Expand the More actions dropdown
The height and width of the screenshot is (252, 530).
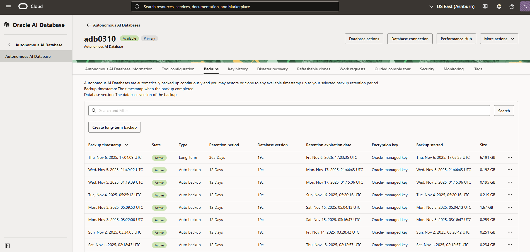[499, 39]
